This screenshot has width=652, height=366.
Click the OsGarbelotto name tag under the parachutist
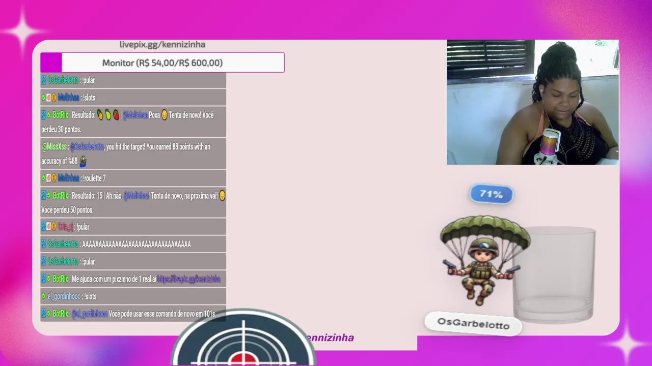pos(474,323)
